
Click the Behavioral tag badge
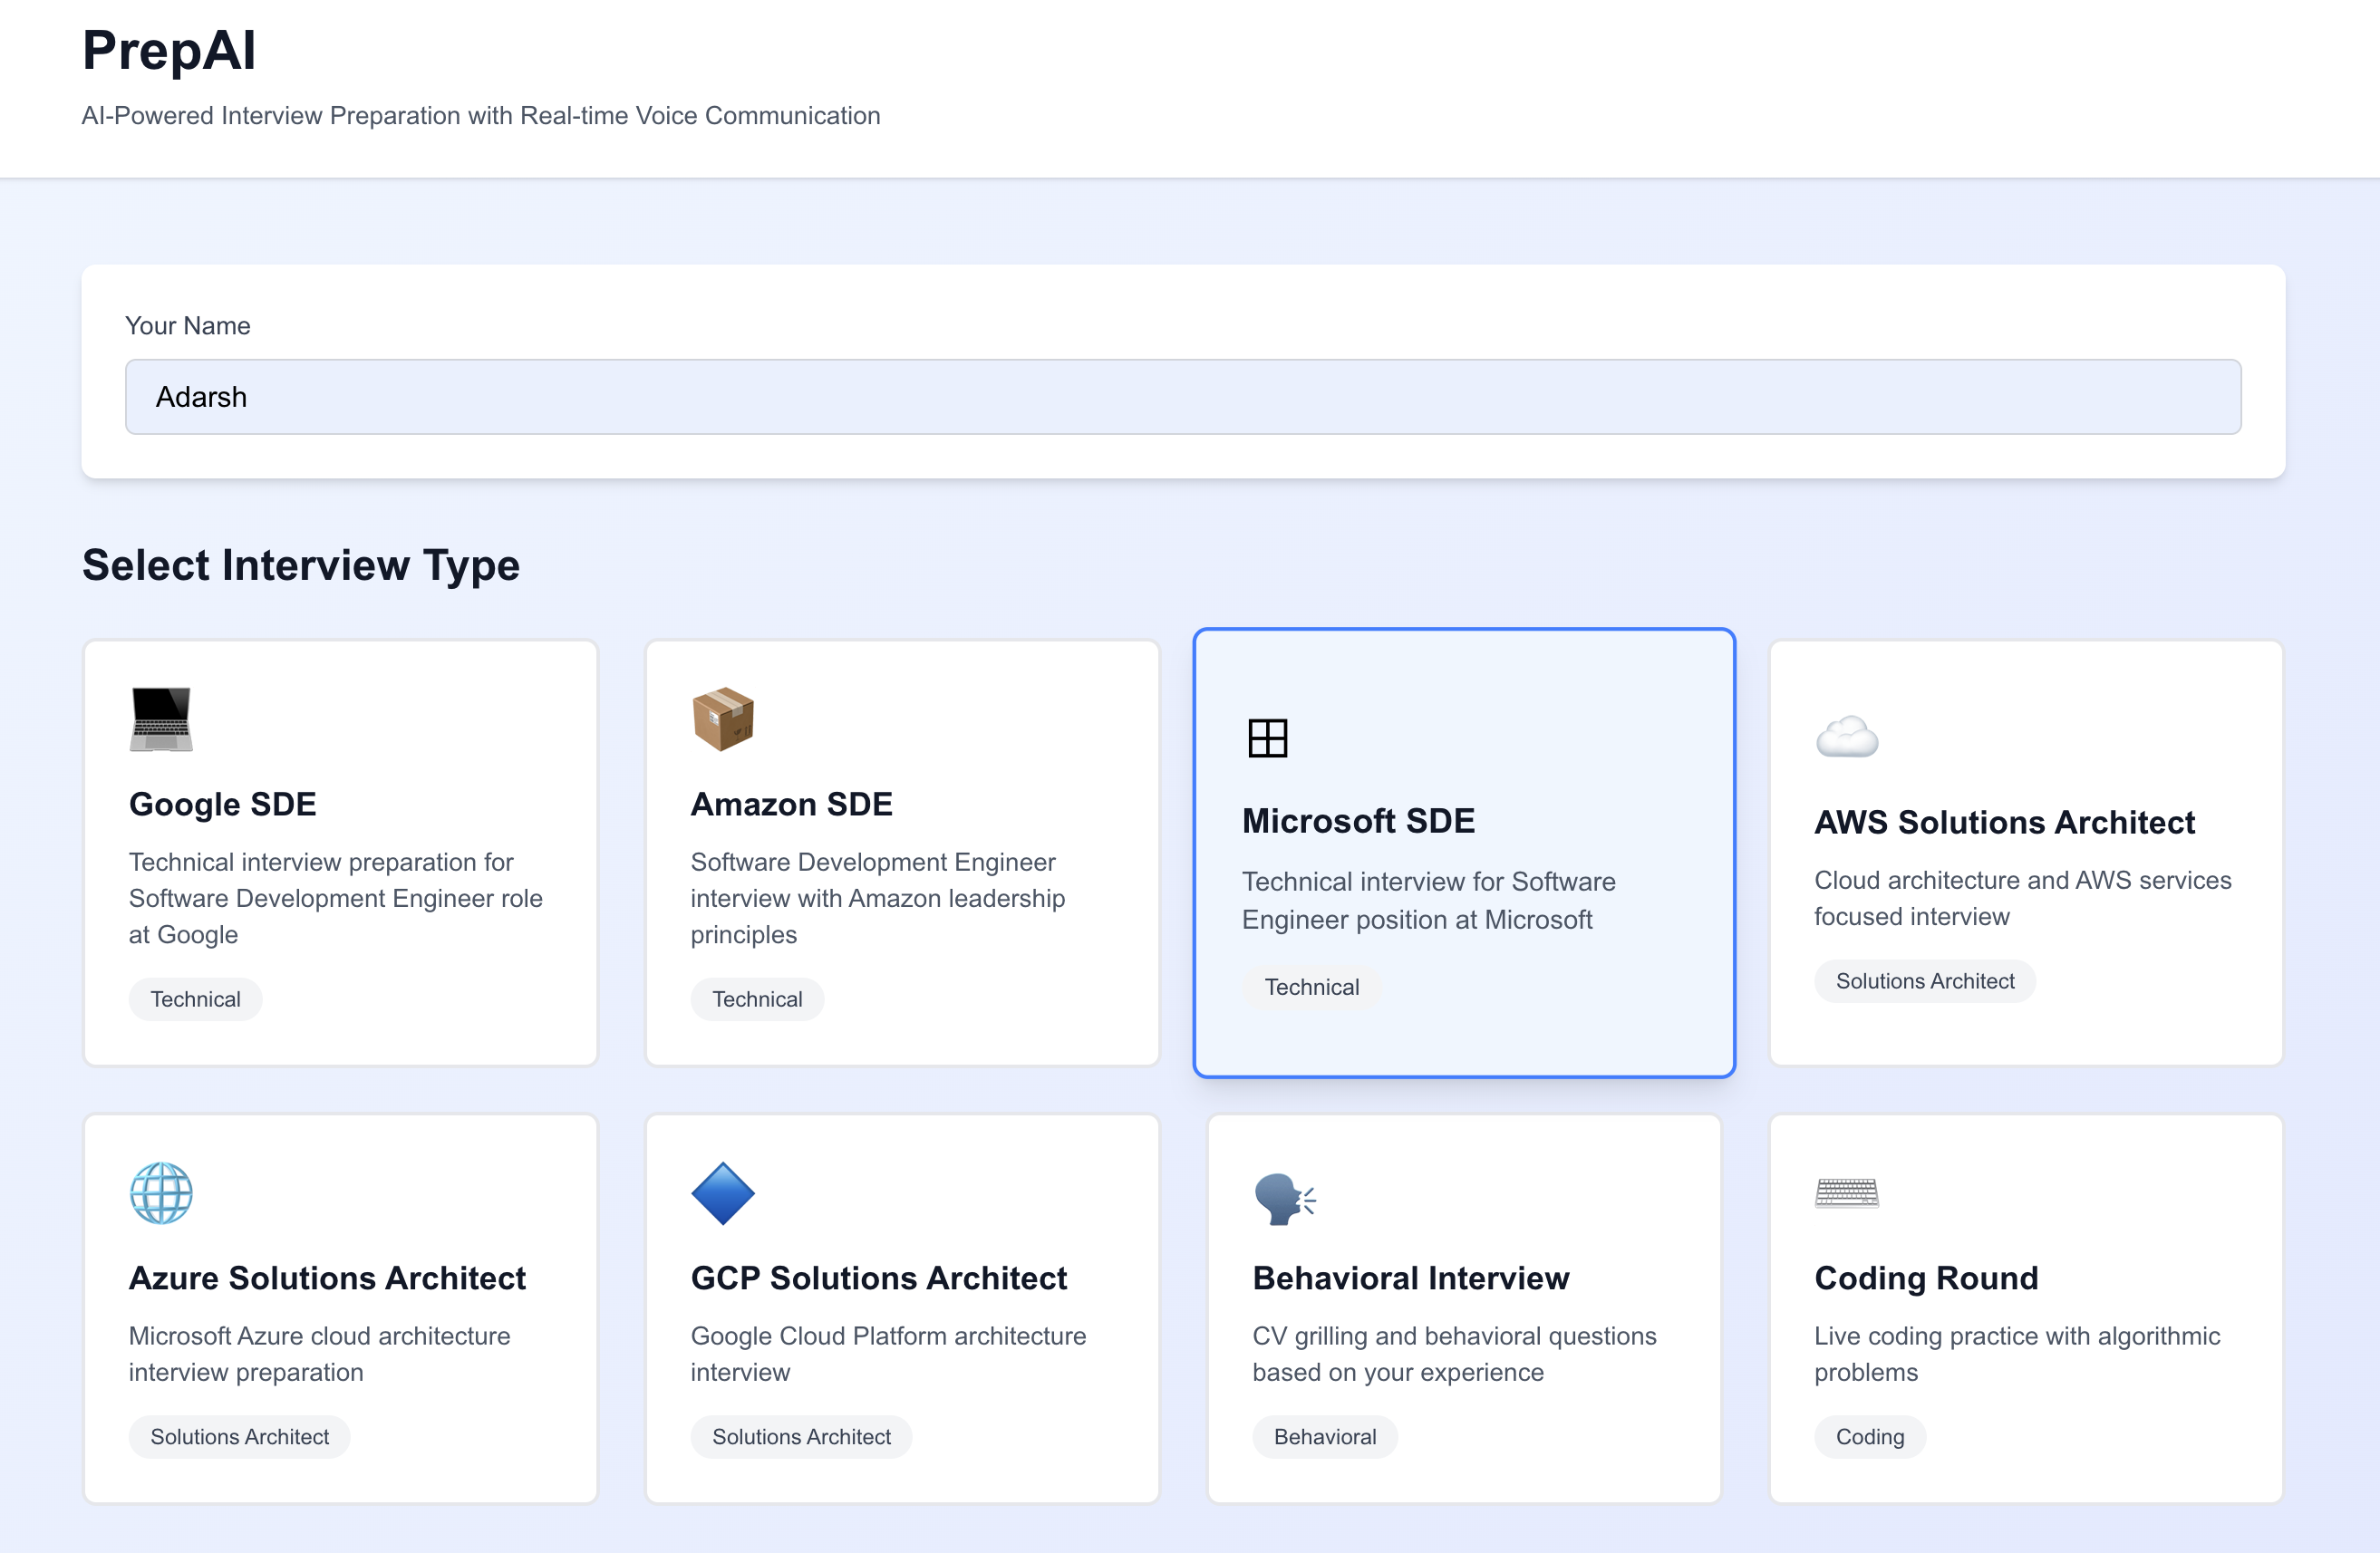[x=1324, y=1437]
